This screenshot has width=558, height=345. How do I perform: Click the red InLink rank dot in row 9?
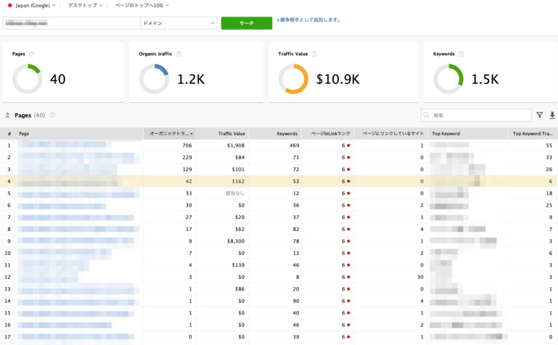tap(348, 241)
